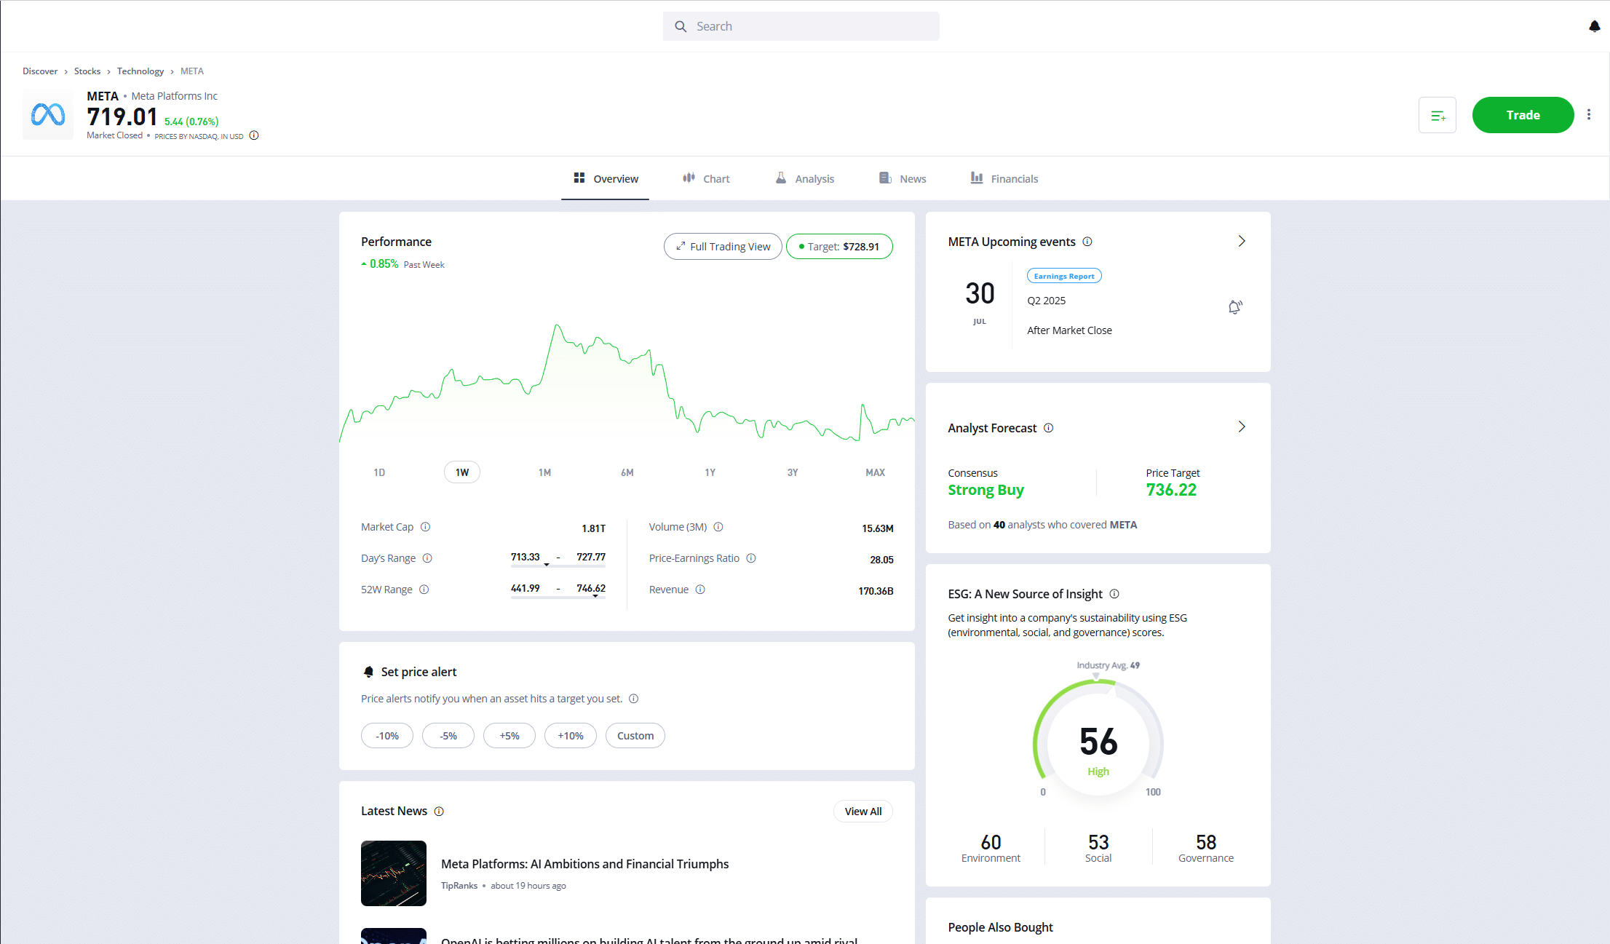Image resolution: width=1610 pixels, height=944 pixels.
Task: Open the Financials tab
Action: click(1004, 179)
